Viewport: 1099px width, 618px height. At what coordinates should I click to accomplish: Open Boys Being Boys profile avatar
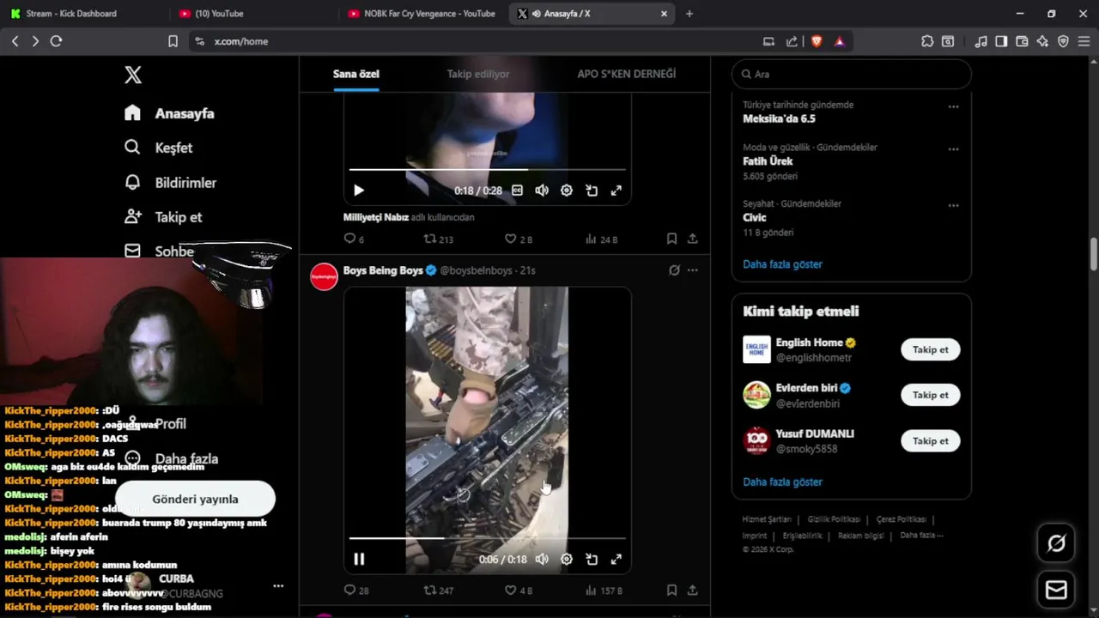324,276
